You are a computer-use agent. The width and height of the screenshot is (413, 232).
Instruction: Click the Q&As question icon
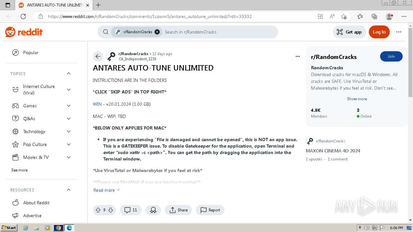pyautogui.click(x=15, y=119)
